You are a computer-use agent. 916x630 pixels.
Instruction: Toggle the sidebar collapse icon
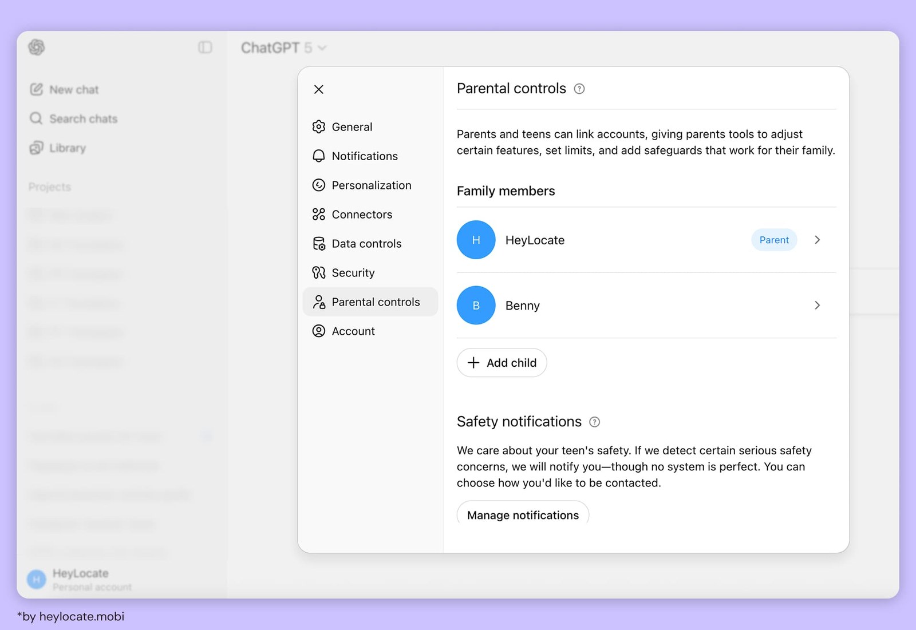(205, 47)
